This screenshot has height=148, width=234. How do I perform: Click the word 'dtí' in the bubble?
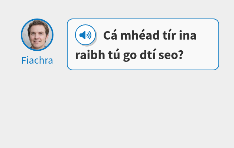pos(147,55)
